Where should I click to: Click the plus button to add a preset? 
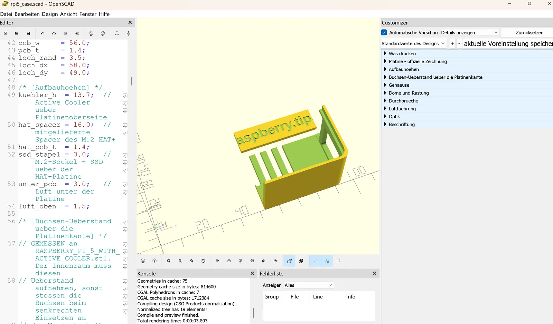pyautogui.click(x=452, y=44)
